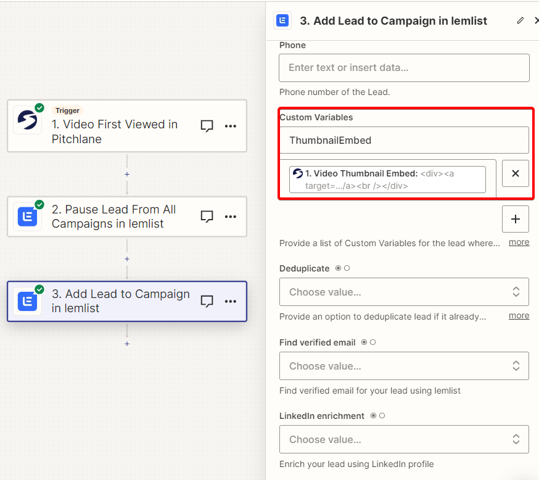Open more options for Pause Lead step
This screenshot has height=480, width=539.
point(230,217)
